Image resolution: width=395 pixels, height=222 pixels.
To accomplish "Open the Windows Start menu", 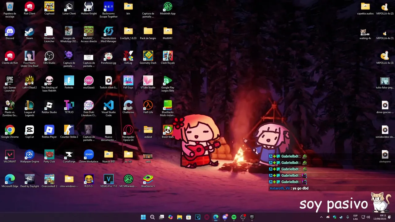I will click(x=143, y=217).
